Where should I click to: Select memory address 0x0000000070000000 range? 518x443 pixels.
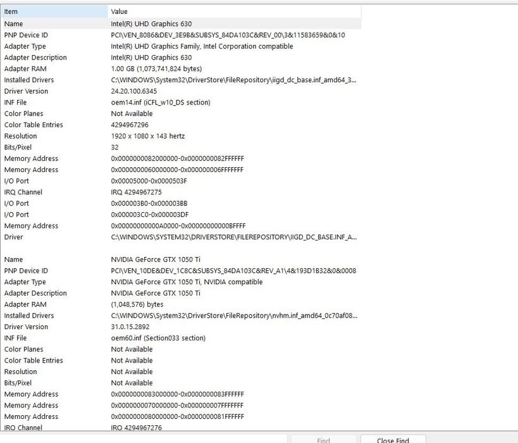pos(177,405)
